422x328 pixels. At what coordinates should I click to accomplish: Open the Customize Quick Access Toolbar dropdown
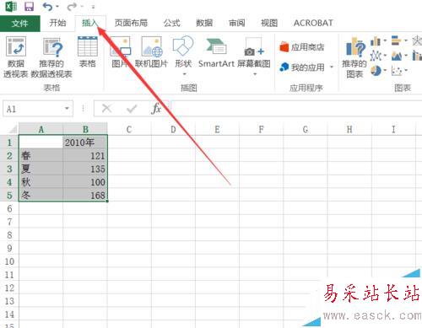[x=93, y=7]
